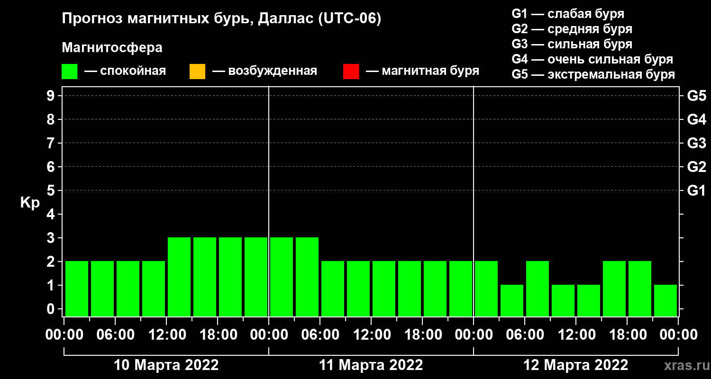Click the '11 Марта 2022' date label
711x379 pixels.
(x=371, y=365)
